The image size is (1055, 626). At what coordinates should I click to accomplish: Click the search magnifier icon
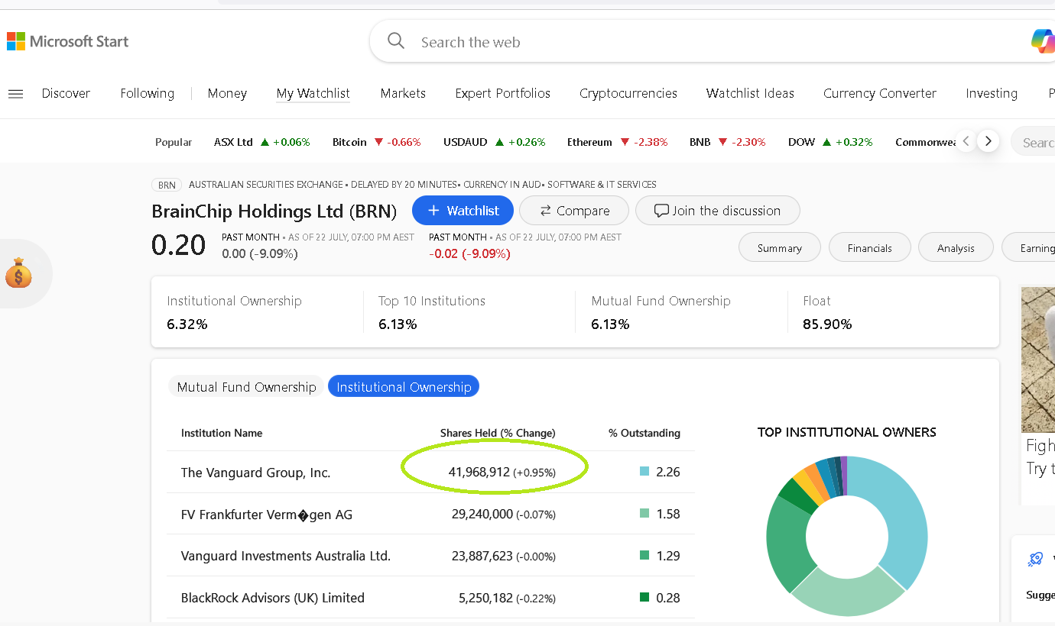[x=396, y=41]
